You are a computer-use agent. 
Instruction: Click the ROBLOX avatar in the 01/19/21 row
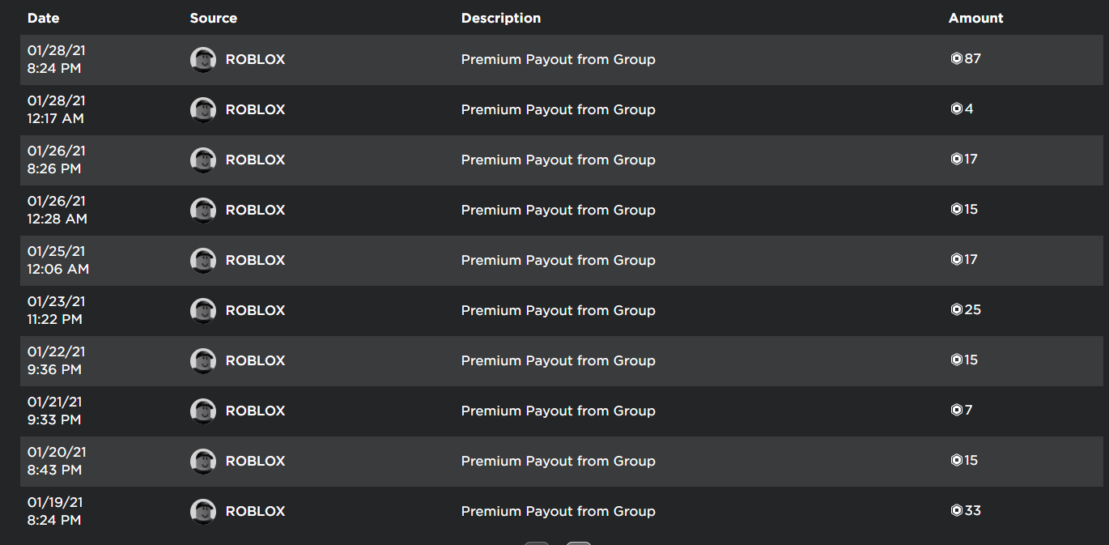203,512
